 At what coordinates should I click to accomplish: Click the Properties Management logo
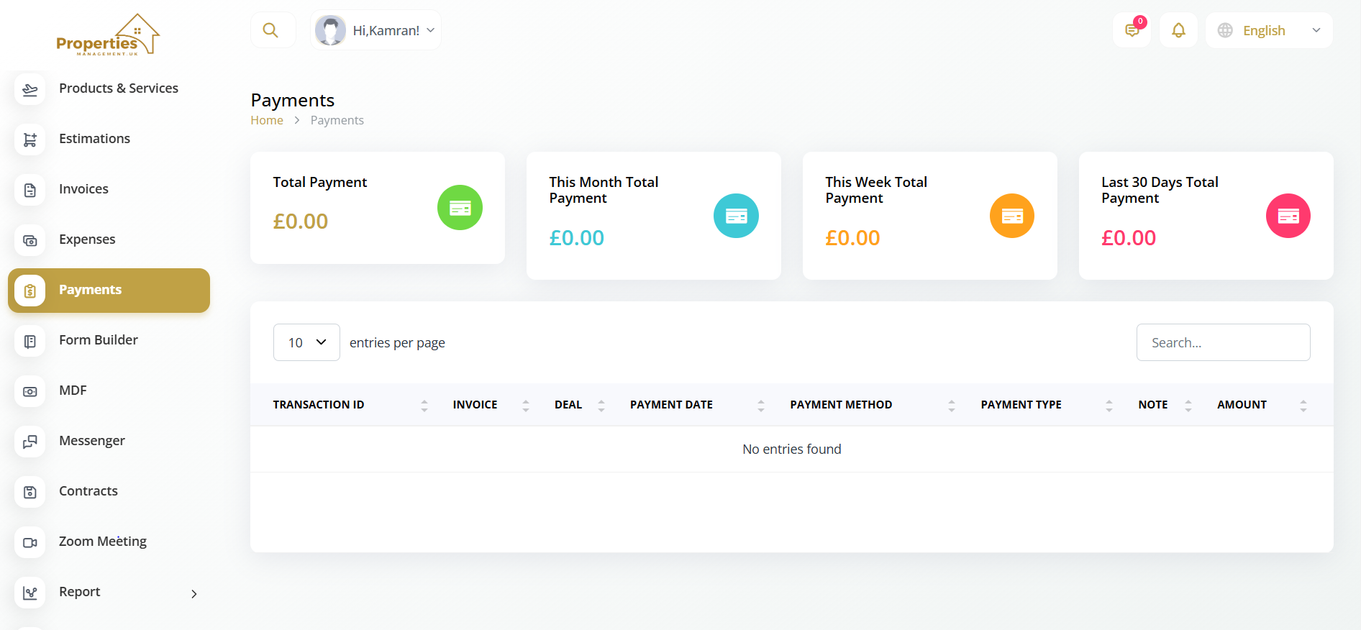tap(108, 35)
